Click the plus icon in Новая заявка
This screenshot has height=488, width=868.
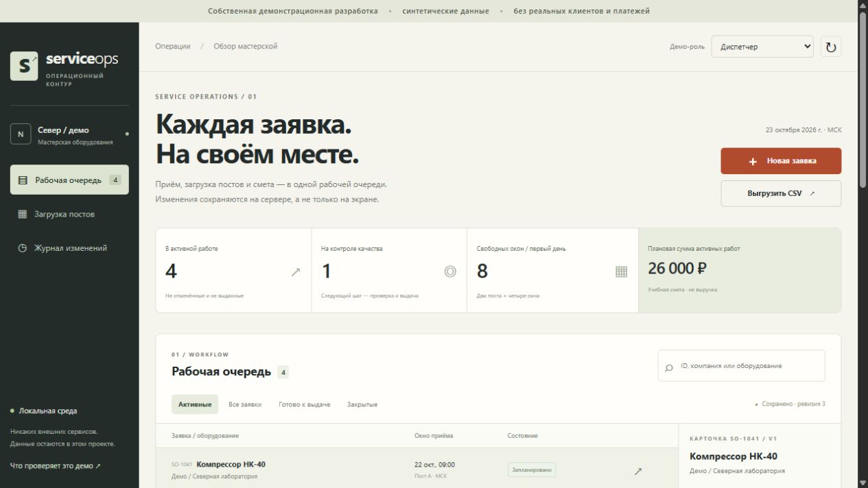tap(753, 161)
